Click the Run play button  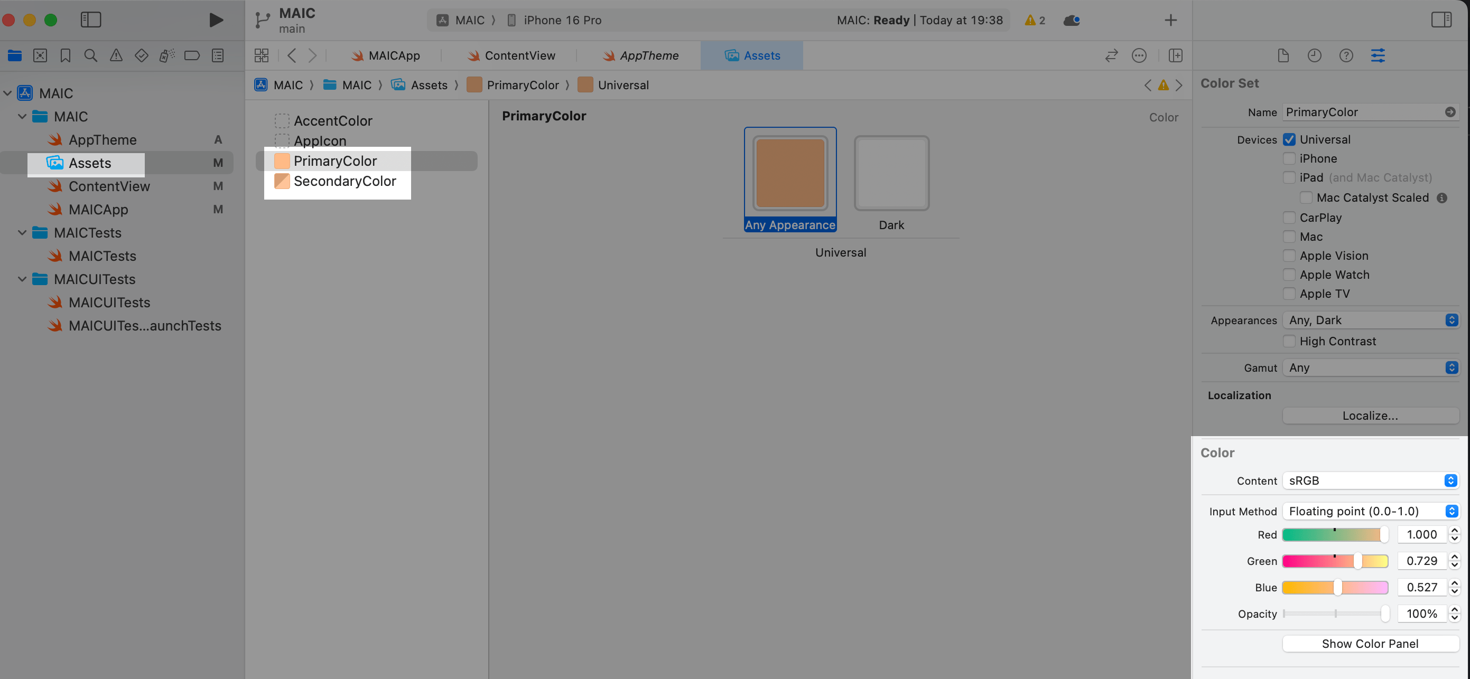(215, 20)
